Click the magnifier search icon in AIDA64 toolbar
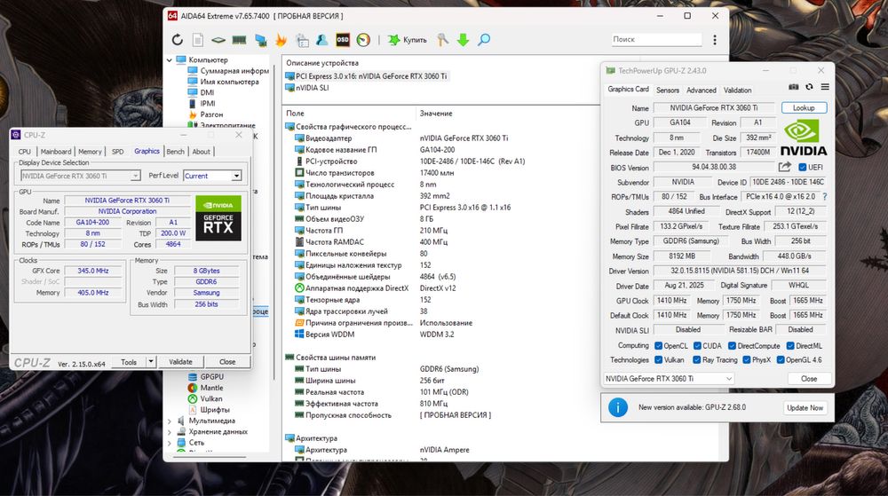 (484, 40)
